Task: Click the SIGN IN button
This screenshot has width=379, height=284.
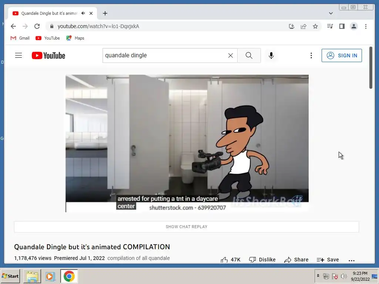Action: tap(342, 55)
